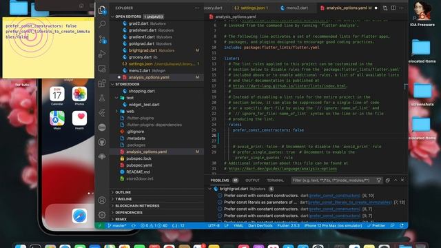441x248 pixels.
Task: Open grocery.dart in Open Editors list
Action: 157,57
